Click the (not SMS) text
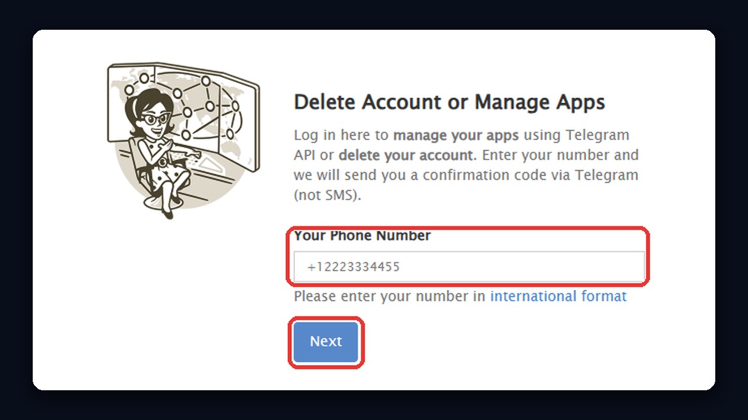This screenshot has height=420, width=748. pos(327,195)
